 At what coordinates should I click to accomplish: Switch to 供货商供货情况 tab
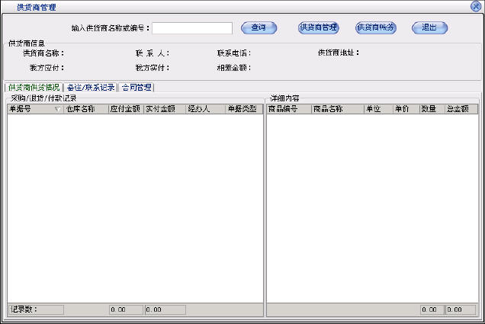click(x=34, y=88)
